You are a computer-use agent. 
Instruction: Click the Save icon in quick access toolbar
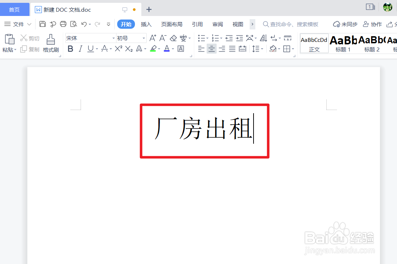click(43, 24)
